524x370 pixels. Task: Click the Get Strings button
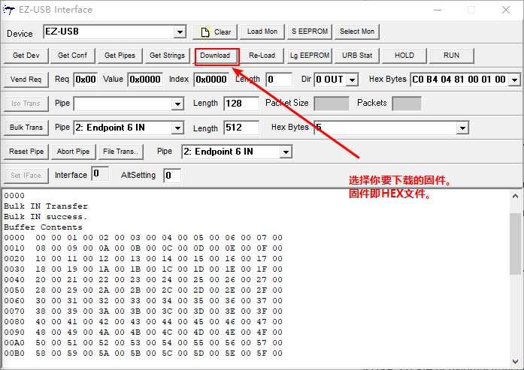coord(167,56)
